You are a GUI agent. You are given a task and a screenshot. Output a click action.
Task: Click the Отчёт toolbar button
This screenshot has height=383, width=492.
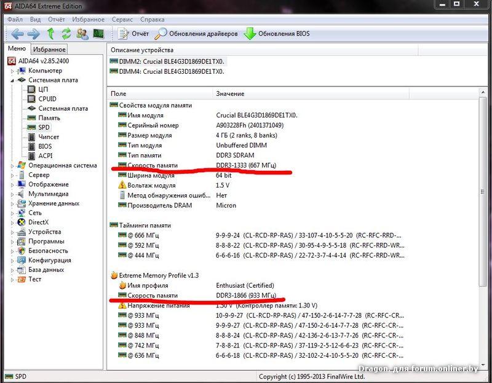(x=133, y=34)
